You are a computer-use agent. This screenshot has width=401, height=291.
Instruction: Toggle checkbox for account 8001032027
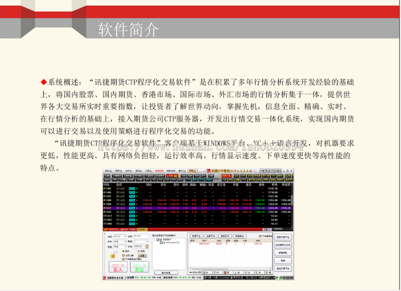point(161,242)
